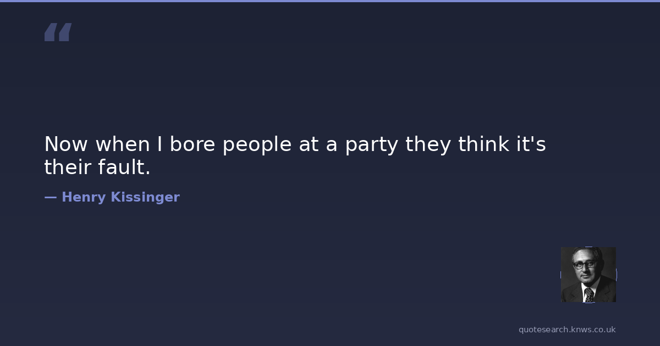Open the Henry Kissinger portrait thumbnail

(588, 275)
